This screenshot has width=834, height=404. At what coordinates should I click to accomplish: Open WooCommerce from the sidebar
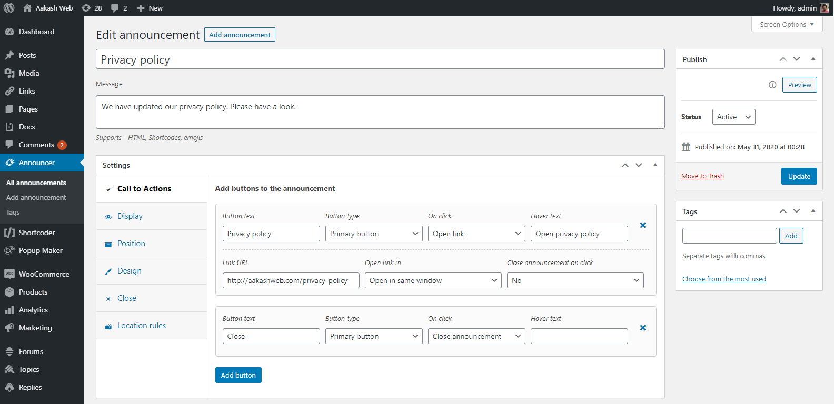(x=44, y=274)
